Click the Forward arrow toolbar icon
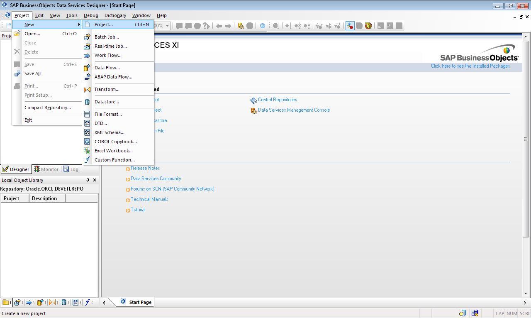Image resolution: width=531 pixels, height=318 pixels. [228, 26]
